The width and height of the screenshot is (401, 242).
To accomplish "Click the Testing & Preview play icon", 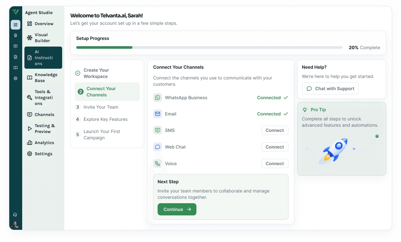I will [30, 129].
